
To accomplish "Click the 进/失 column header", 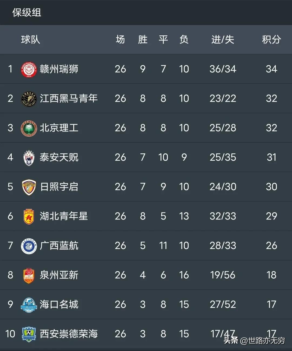I will (223, 40).
